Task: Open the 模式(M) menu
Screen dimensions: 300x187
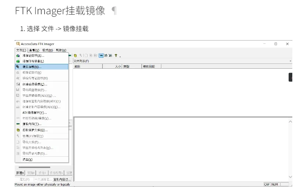Action: [48, 50]
